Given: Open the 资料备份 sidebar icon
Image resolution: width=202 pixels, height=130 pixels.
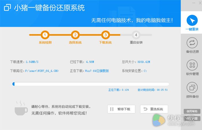Looking at the screenshot, I should [x=192, y=88].
